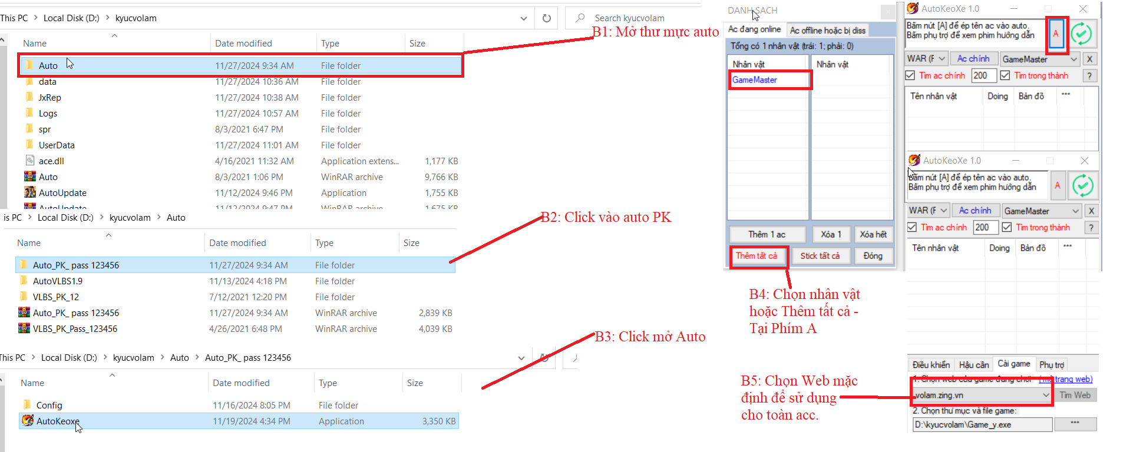1123x452 pixels.
Task: Click the AutoUpdate application icon
Action: pyautogui.click(x=30, y=192)
